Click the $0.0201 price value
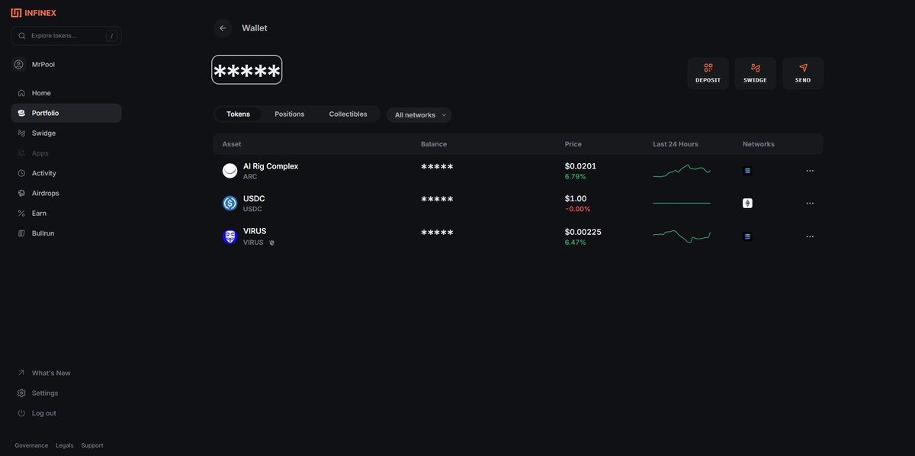Viewport: 915px width, 456px height. 580,166
